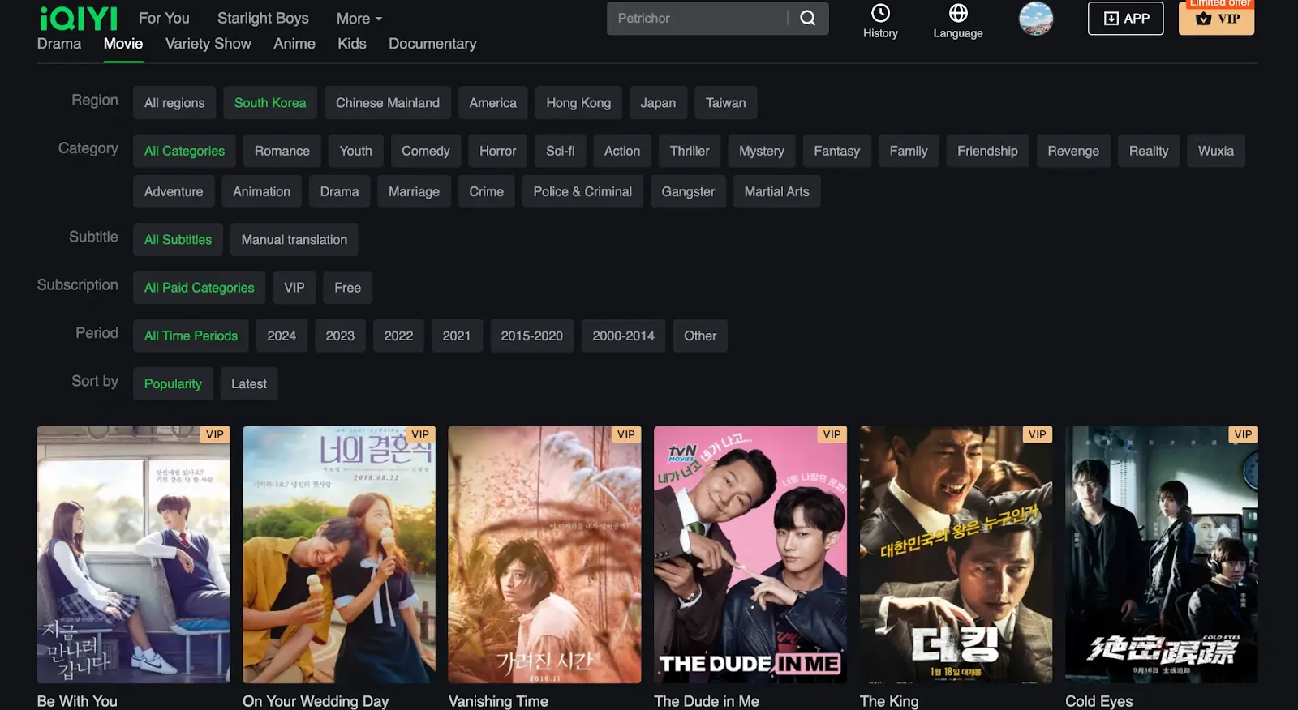Screen dimensions: 1298x710
Task: Sort movies by Latest
Action: pos(249,384)
